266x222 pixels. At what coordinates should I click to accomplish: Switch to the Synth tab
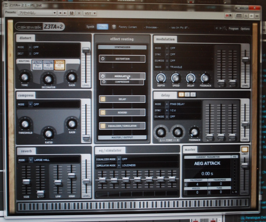coord(90,27)
